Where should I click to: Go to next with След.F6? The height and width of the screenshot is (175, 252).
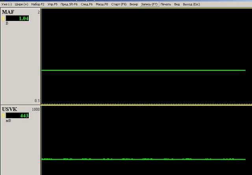pos(87,4)
